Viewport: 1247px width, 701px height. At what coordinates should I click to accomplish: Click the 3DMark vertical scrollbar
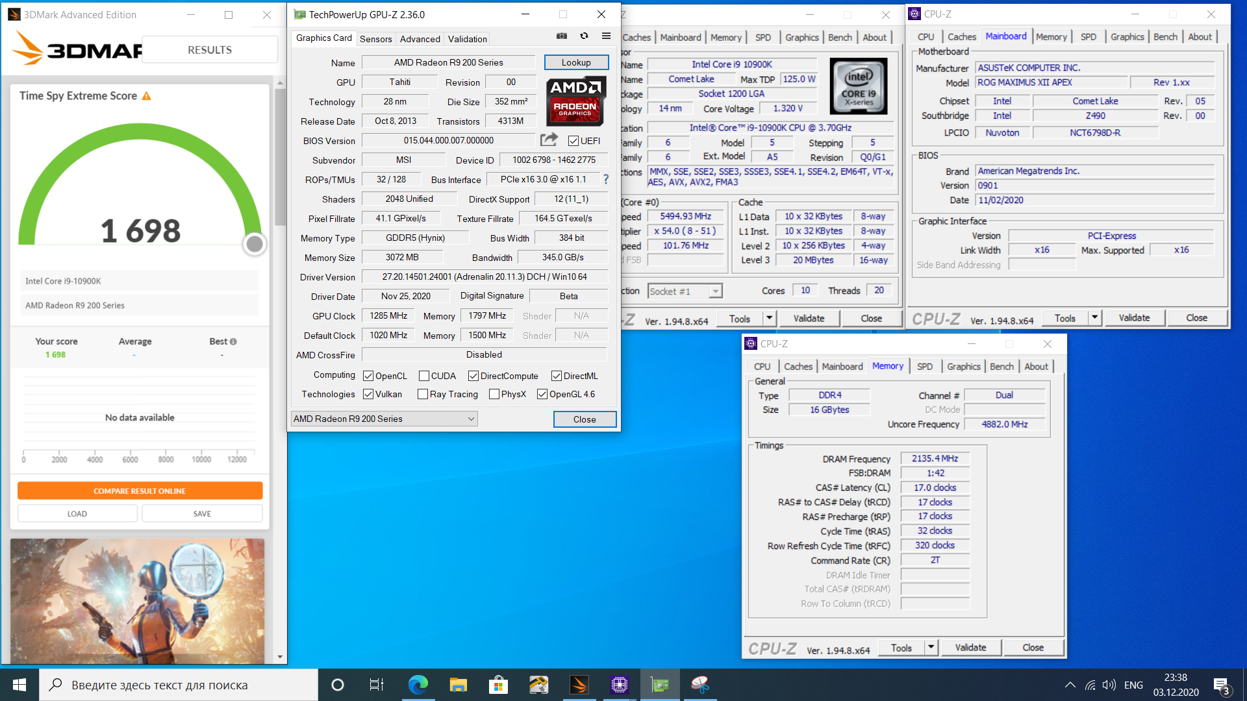[280, 156]
